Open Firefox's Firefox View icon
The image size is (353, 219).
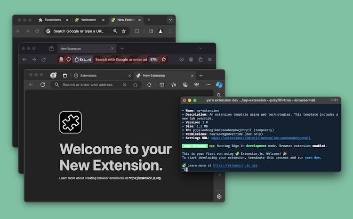point(51,48)
